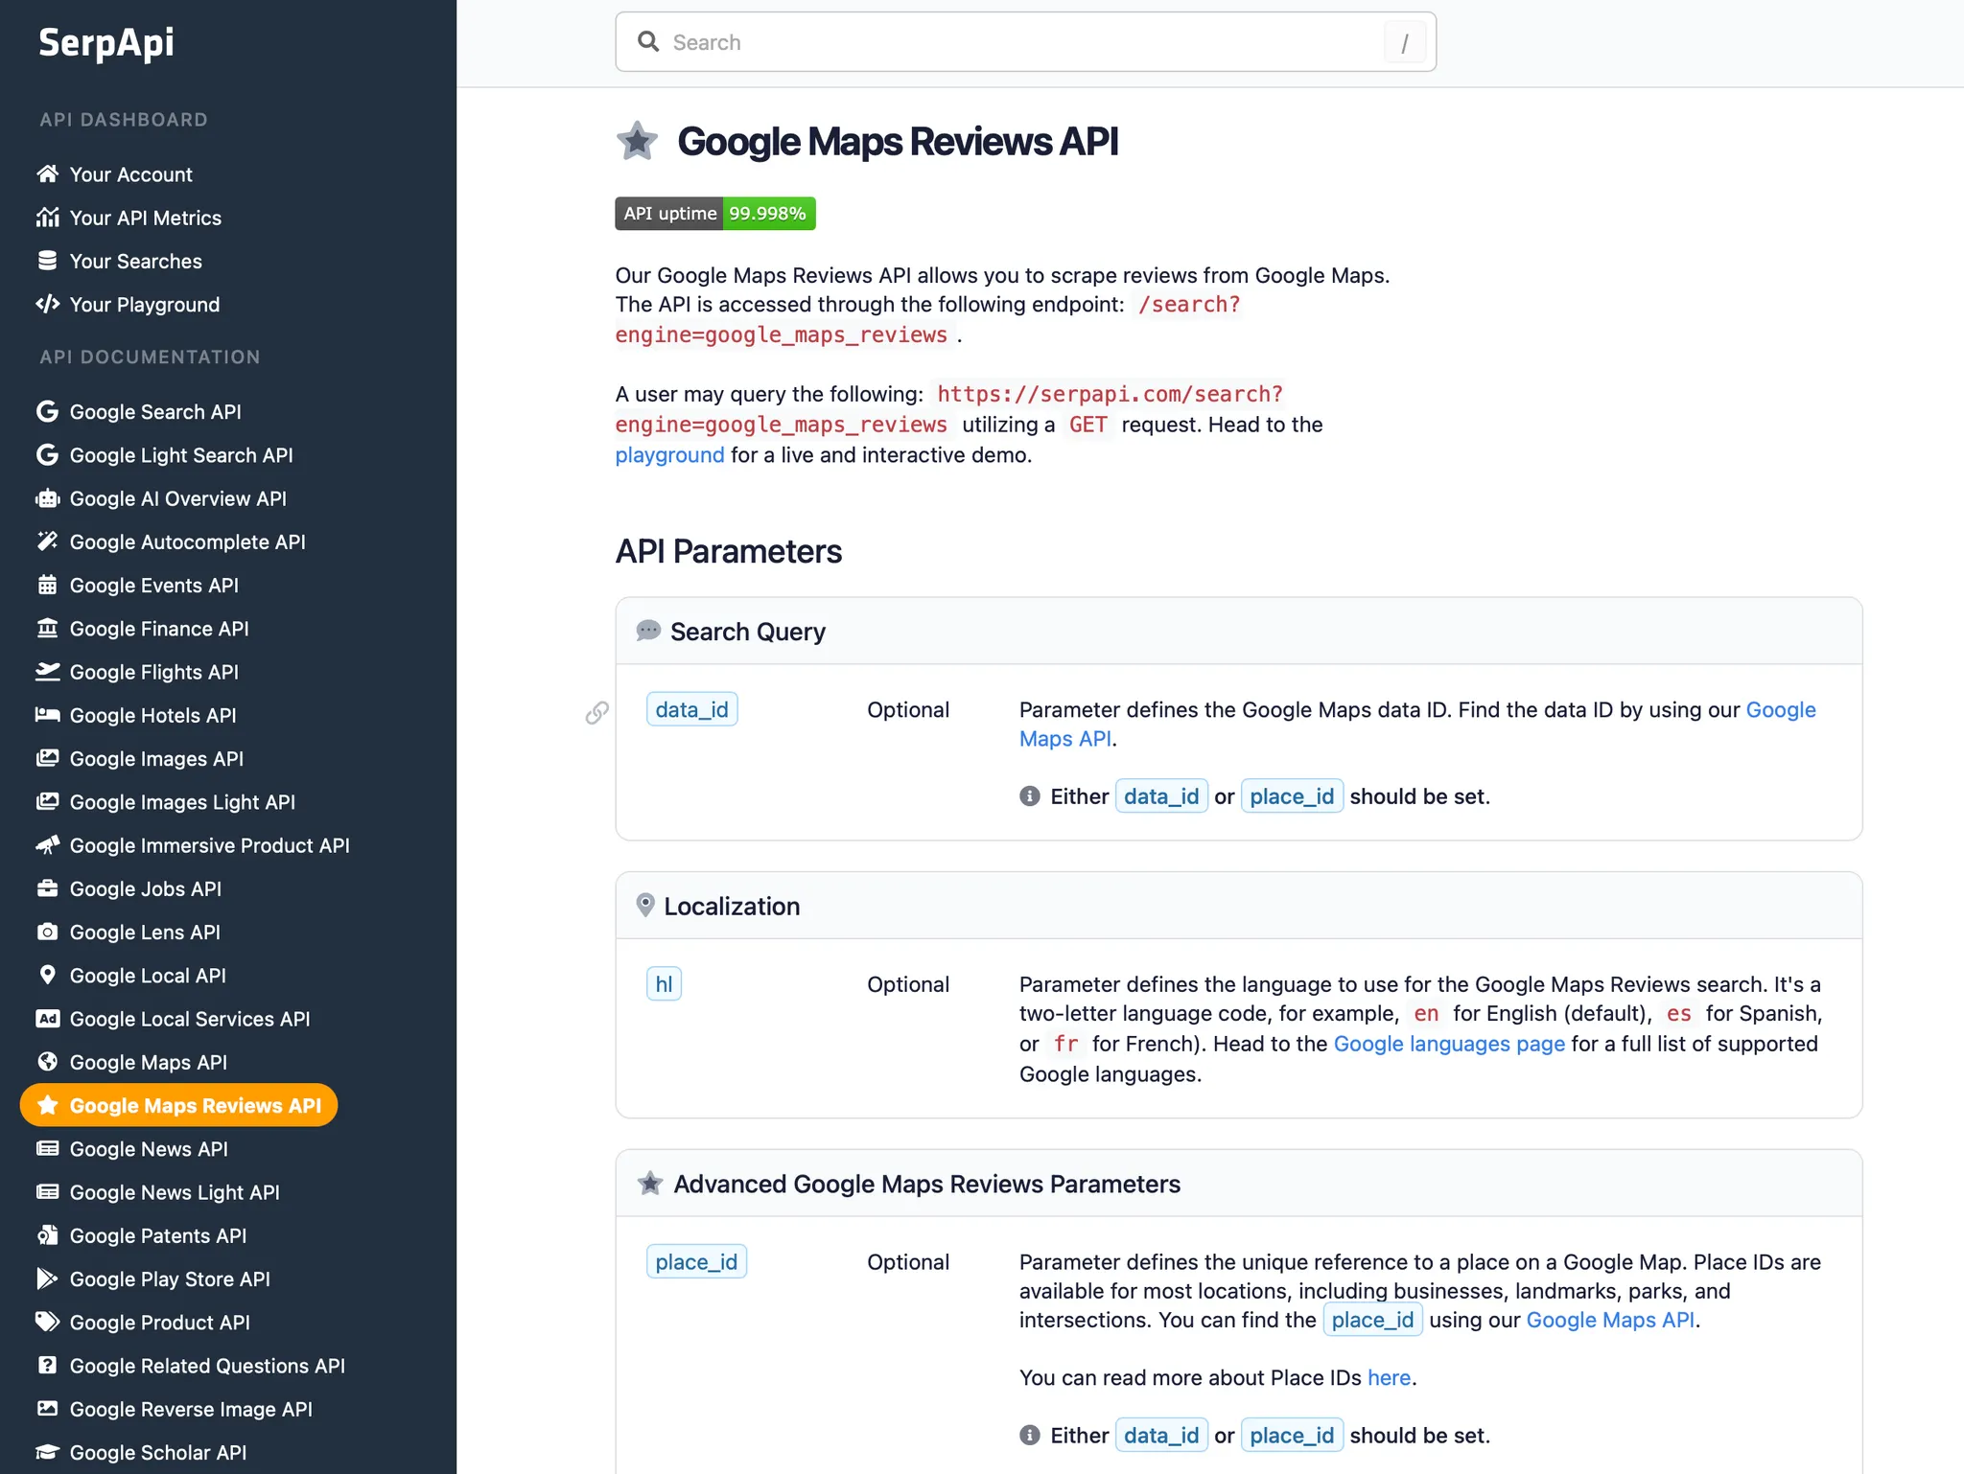The height and width of the screenshot is (1474, 1964).
Task: Click the robot icon for Google AI Overview
Action: point(47,498)
